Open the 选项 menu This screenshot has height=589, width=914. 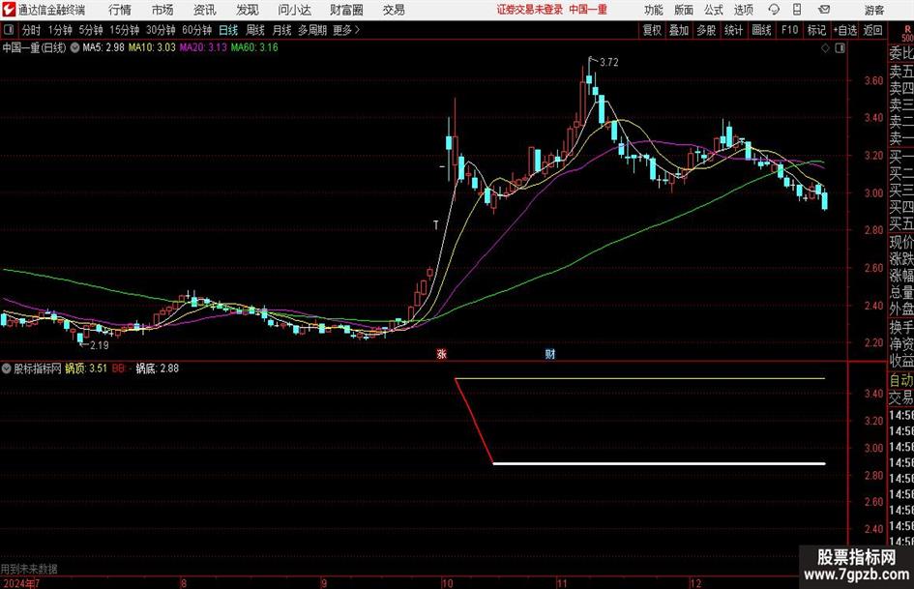pos(744,10)
